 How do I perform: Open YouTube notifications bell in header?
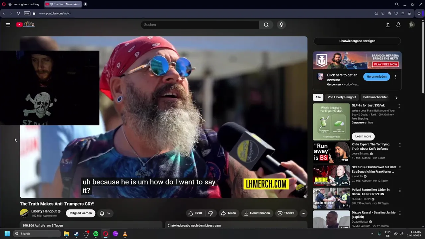pyautogui.click(x=398, y=25)
